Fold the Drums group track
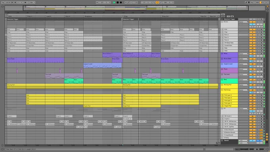This screenshot has width=270, height=152. point(222,22)
